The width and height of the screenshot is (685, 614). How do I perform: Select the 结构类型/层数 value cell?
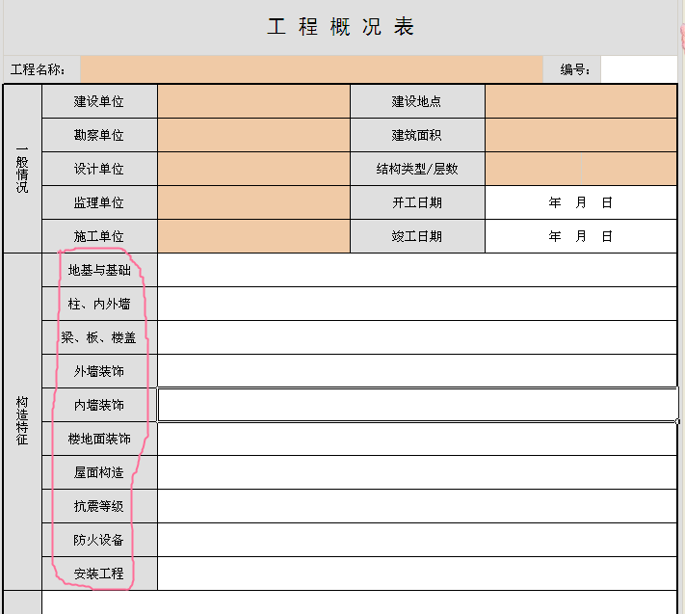(580, 169)
